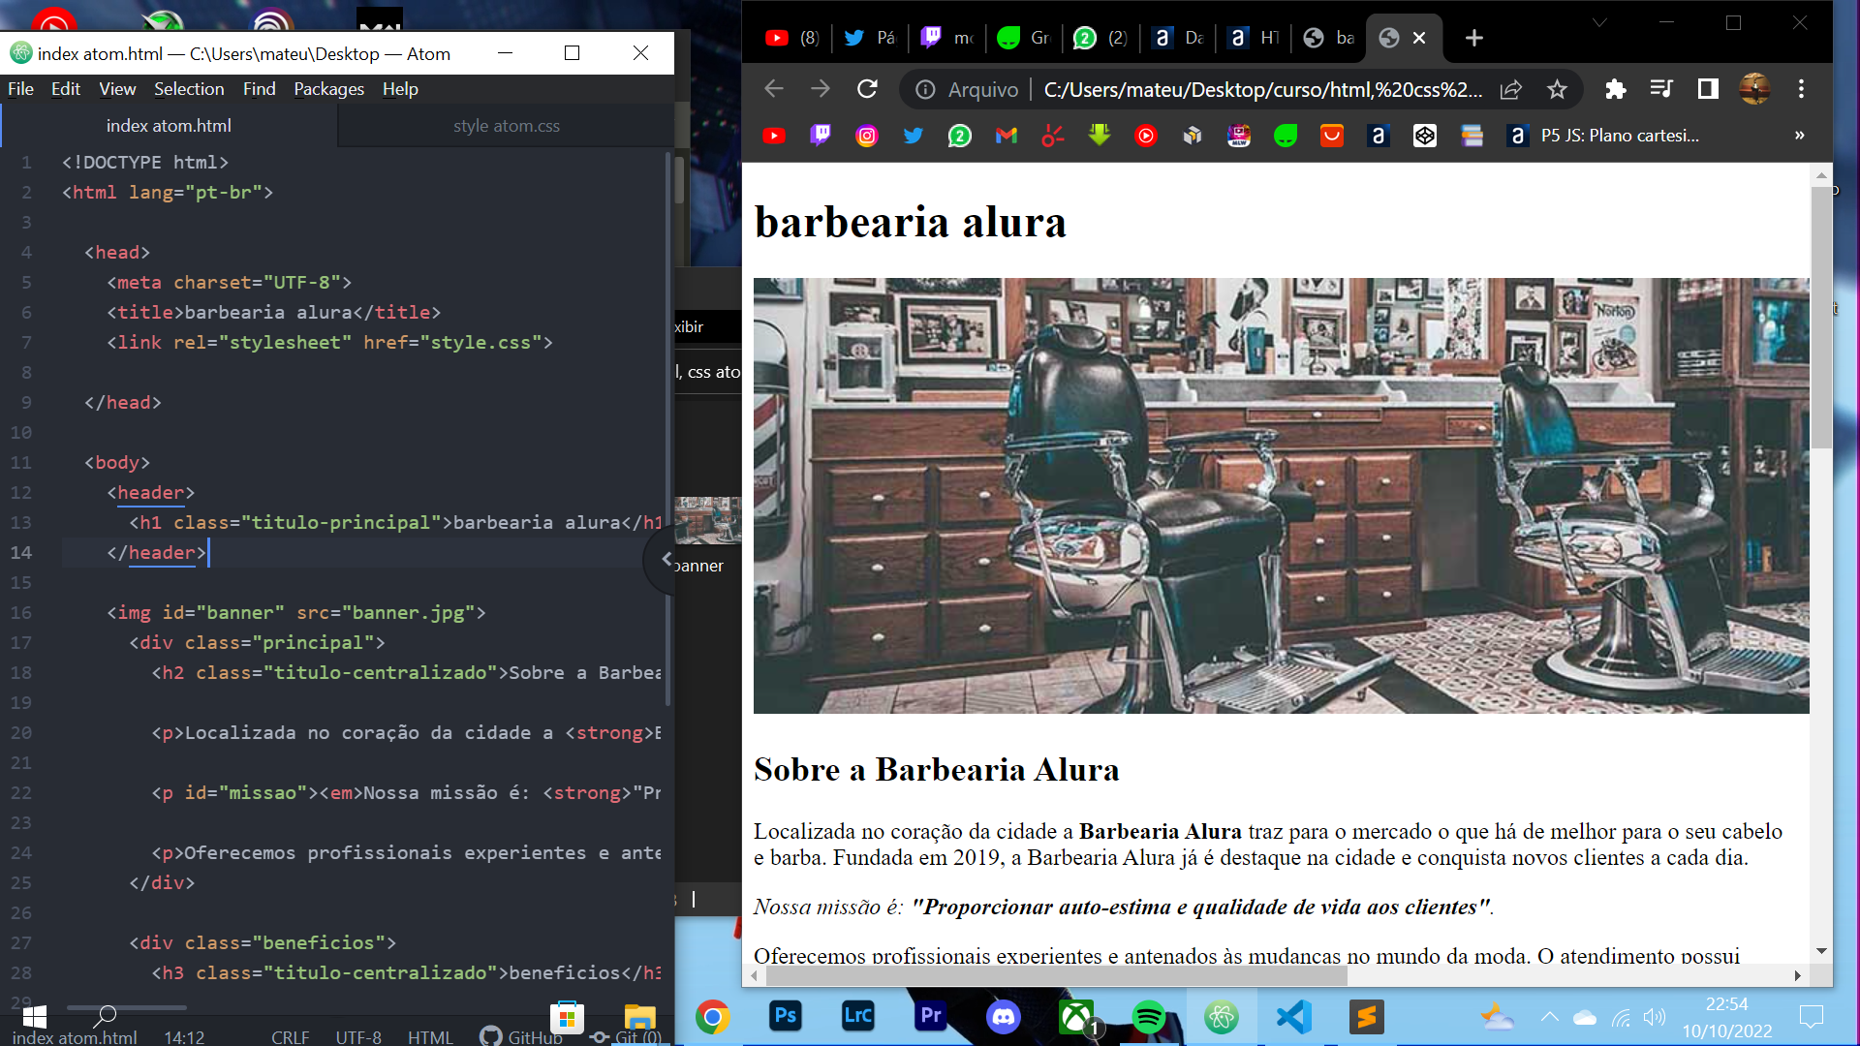1860x1046 pixels.
Task: Click the Chrome profile avatar
Action: point(1754,89)
